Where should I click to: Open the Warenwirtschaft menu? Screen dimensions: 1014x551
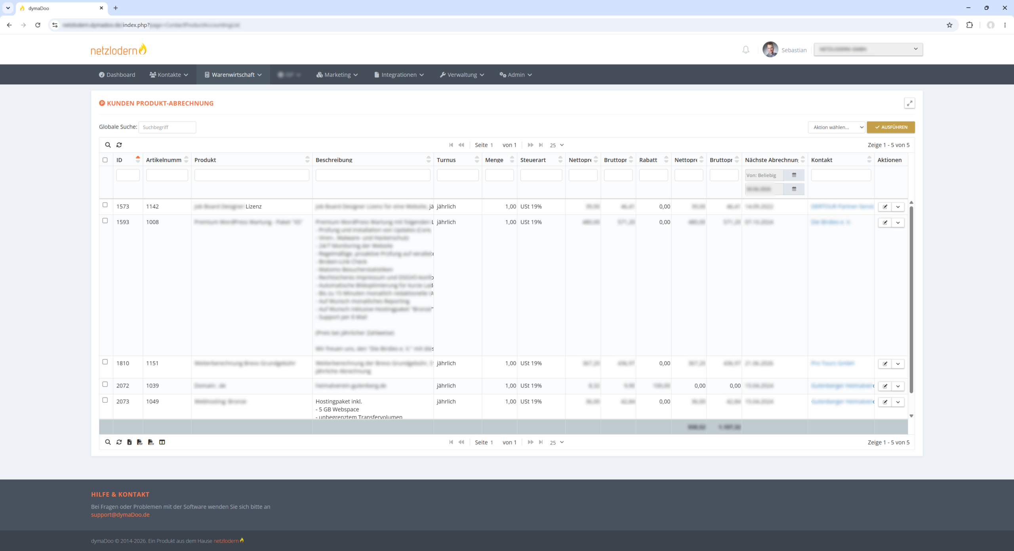coord(233,74)
